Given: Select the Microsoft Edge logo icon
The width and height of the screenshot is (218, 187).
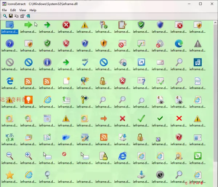Looking at the screenshot, I should (179, 44).
